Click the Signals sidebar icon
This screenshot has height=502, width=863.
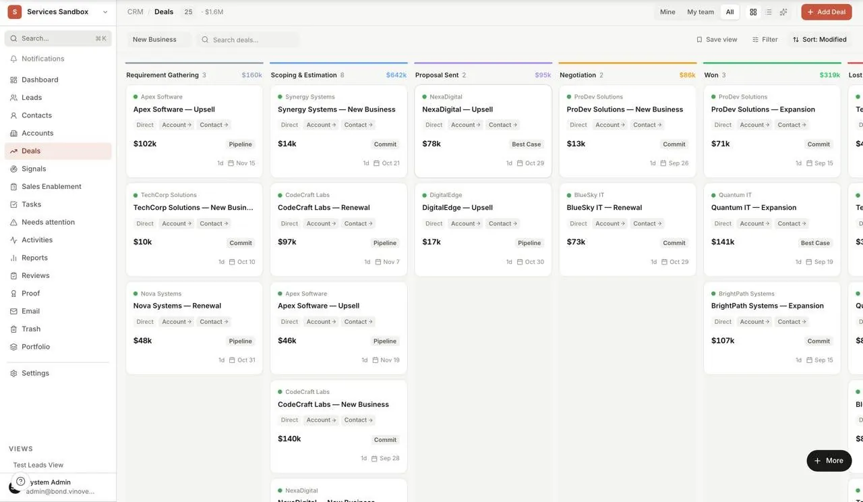coord(13,169)
